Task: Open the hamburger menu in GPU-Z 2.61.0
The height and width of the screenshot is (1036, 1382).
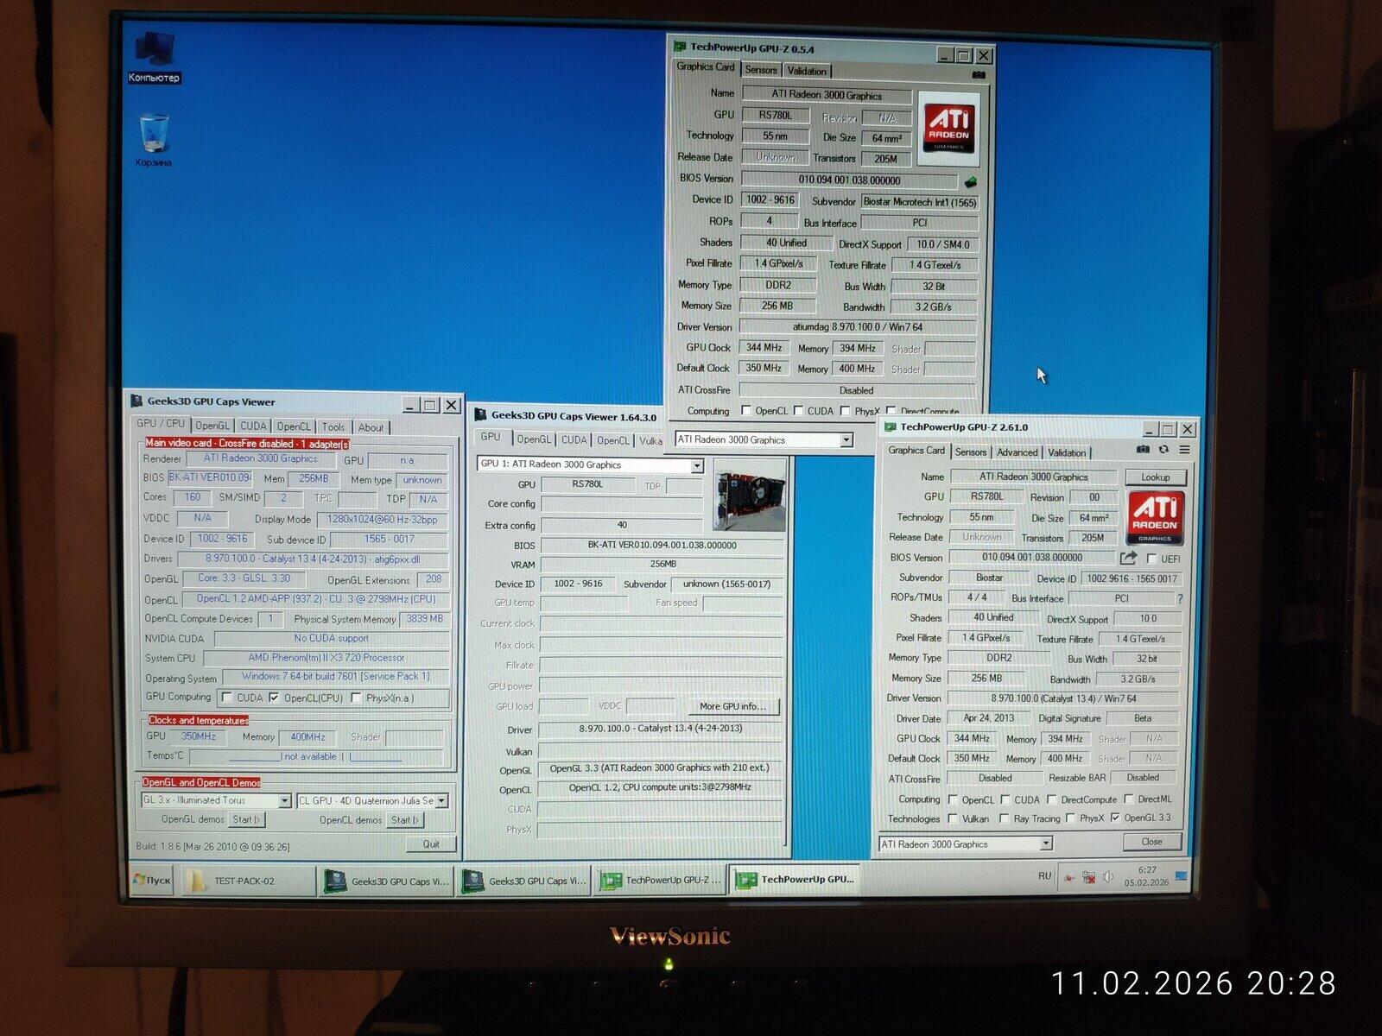Action: click(x=1184, y=450)
